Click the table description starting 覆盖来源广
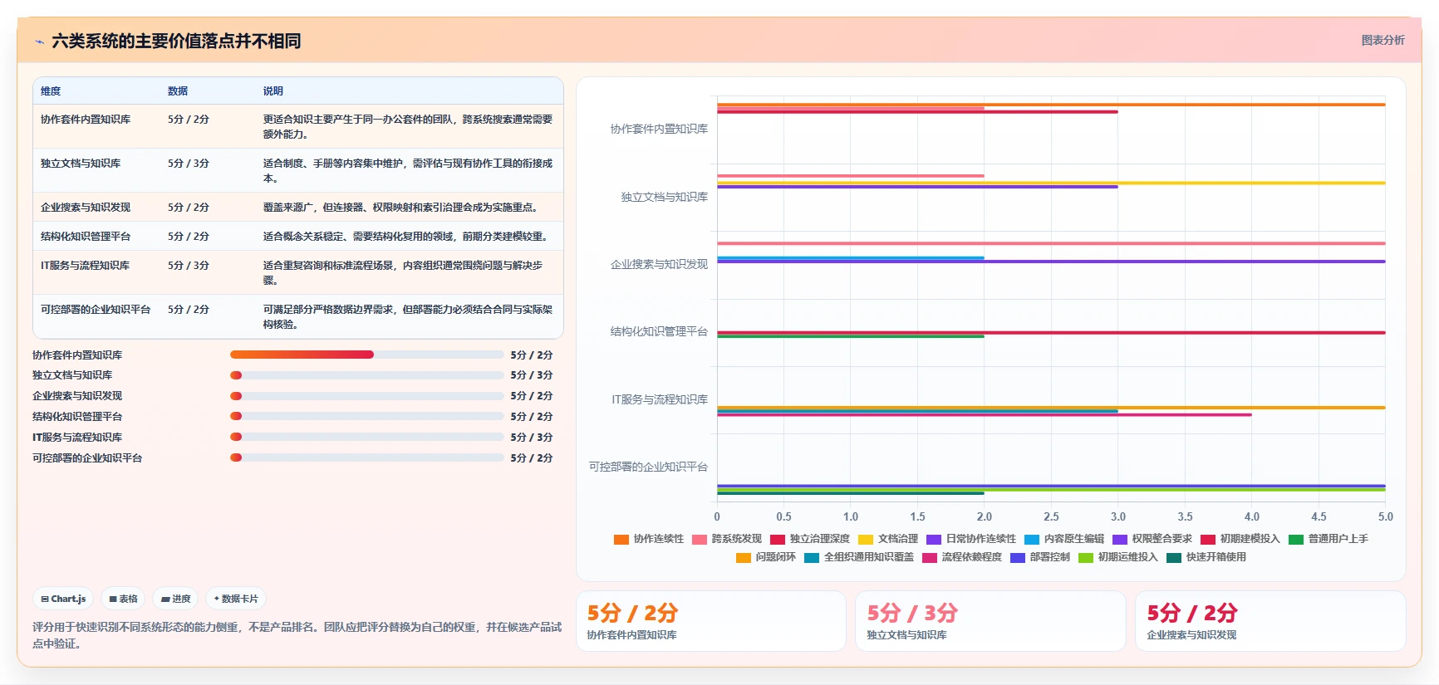The height and width of the screenshot is (685, 1439). tap(402, 208)
